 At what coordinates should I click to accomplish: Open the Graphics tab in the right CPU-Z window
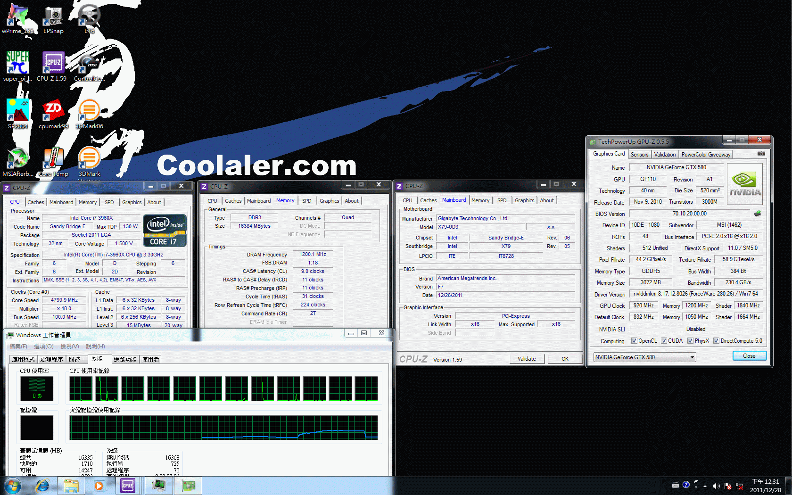524,200
